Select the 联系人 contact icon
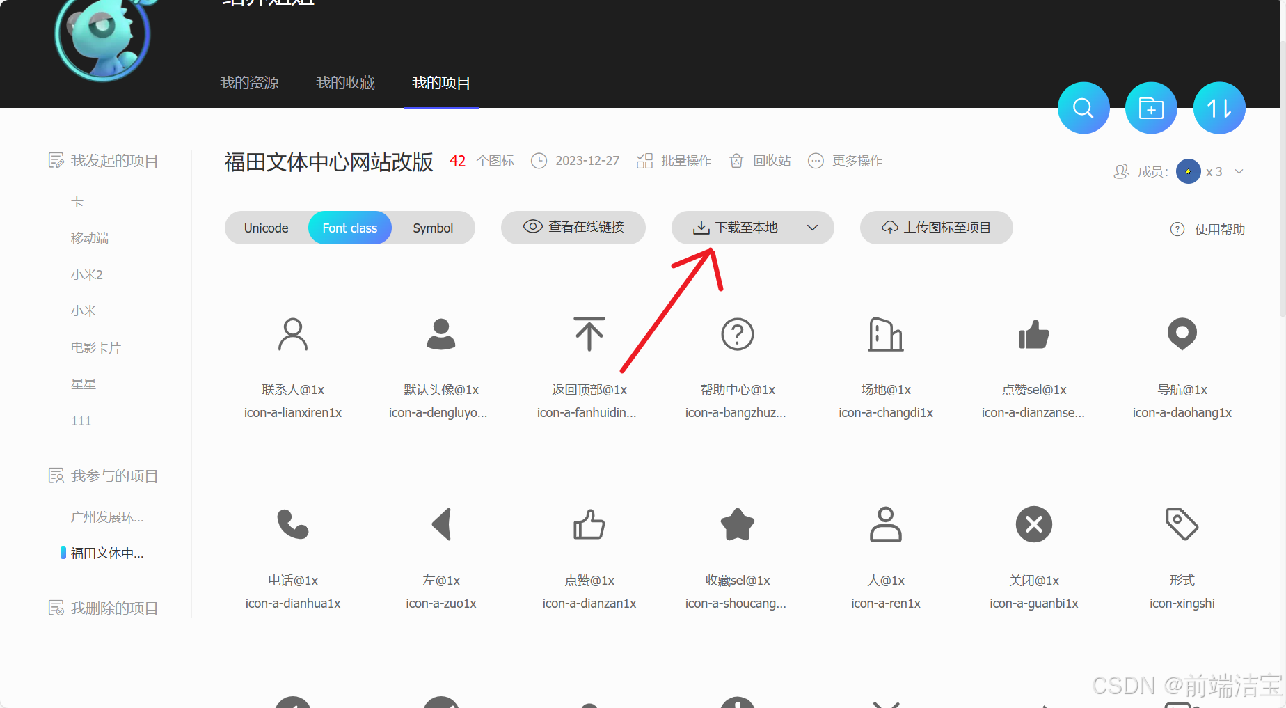1286x708 pixels. pos(292,334)
